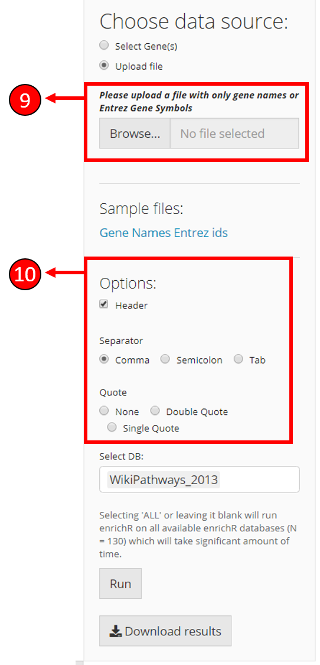Select the Select Gene(s) radio option

coord(104,46)
